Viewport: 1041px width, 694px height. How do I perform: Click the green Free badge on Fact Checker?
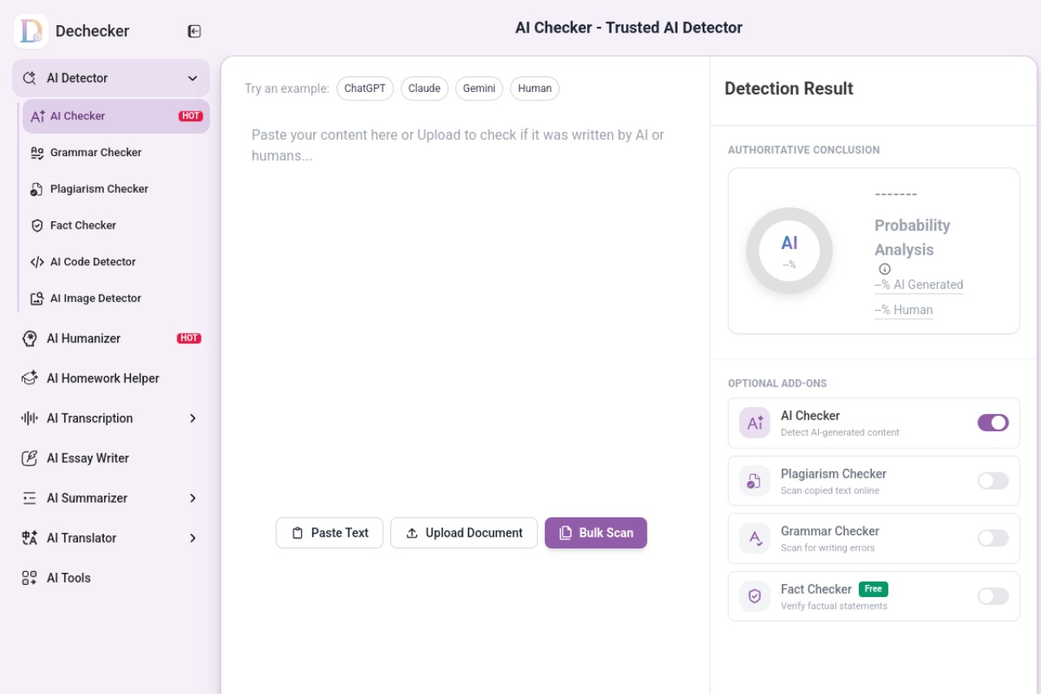click(x=873, y=589)
